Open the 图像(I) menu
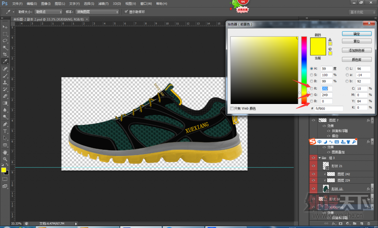This screenshot has height=228, width=378. [46, 4]
